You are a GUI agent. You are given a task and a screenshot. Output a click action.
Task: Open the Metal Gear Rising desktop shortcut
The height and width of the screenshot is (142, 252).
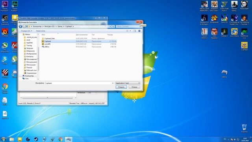pos(204,6)
